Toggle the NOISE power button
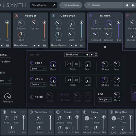Image resolution: width=136 pixels, height=136 pixels. pos(32,97)
